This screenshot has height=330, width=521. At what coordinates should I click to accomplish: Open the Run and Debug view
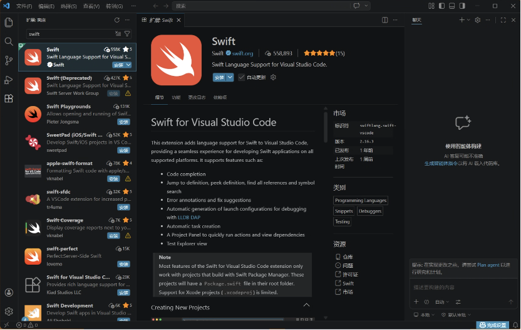click(x=9, y=80)
